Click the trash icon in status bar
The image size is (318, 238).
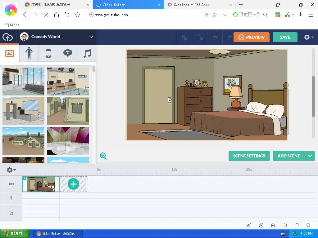pos(273,225)
